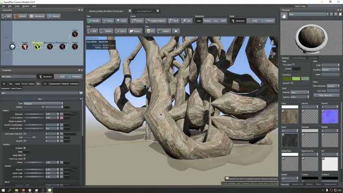Select Freehand mode in top toolbar
Image resolution: width=343 pixels, height=193 pixels.
tap(267, 21)
